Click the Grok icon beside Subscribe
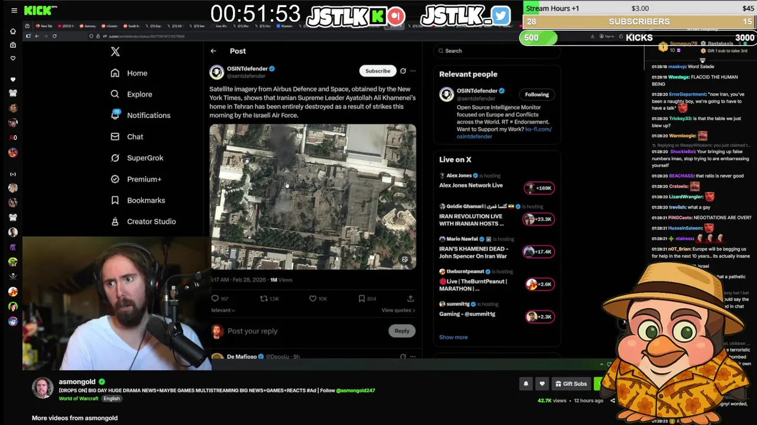757x425 pixels. coord(403,71)
